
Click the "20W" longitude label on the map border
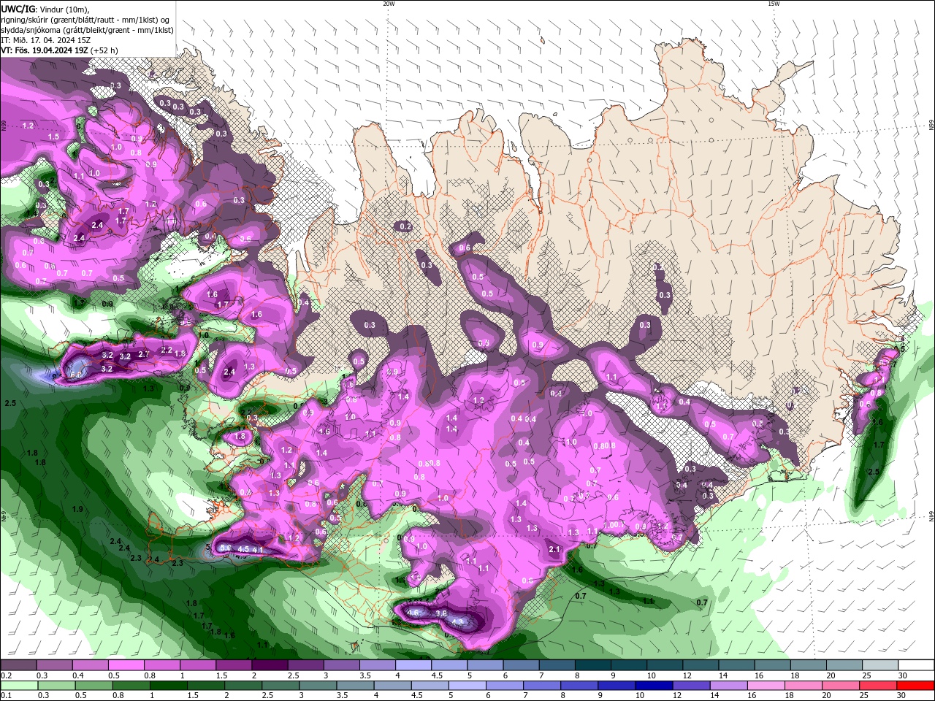[389, 4]
